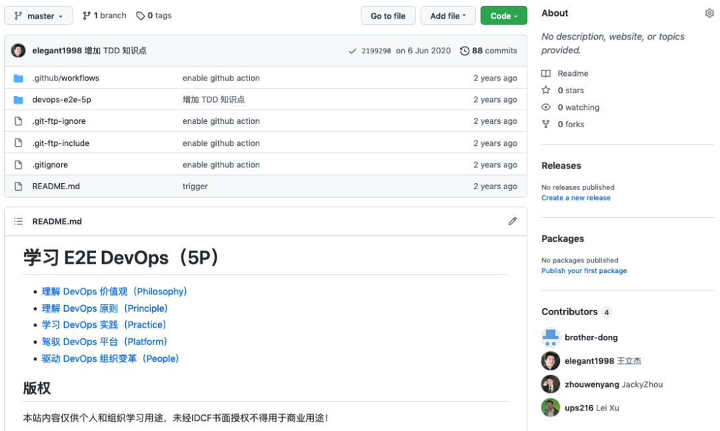720x431 pixels.
Task: Click the devops-e2e-5p folder icon
Action: click(x=19, y=100)
